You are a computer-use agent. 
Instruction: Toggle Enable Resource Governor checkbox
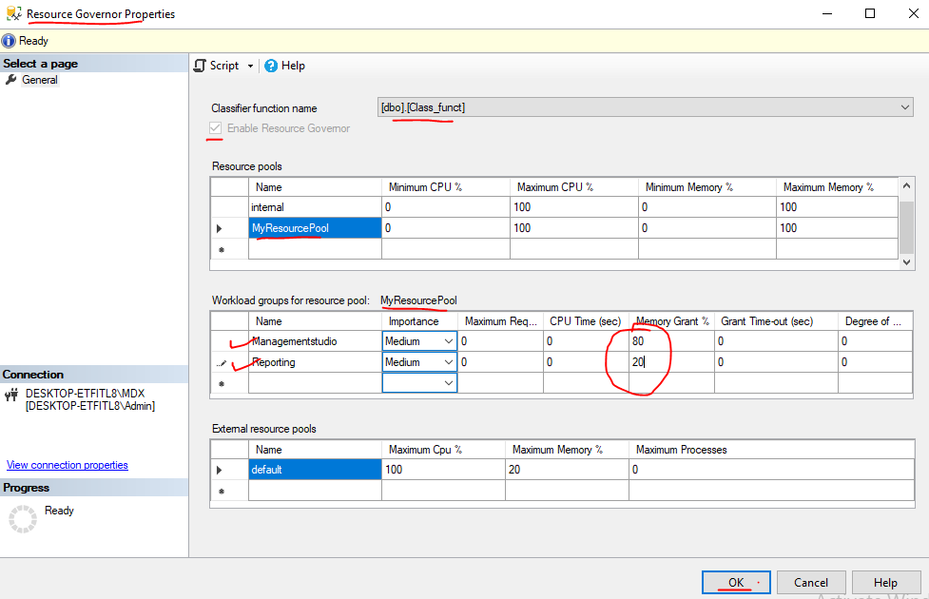tap(215, 128)
